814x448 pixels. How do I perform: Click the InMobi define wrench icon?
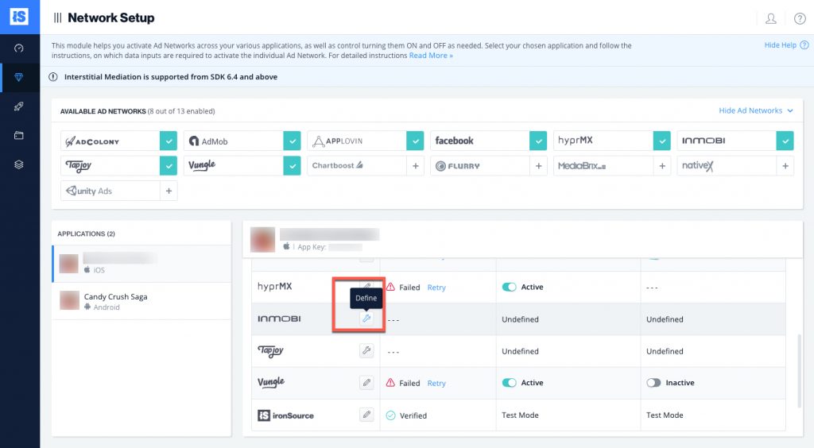click(366, 319)
